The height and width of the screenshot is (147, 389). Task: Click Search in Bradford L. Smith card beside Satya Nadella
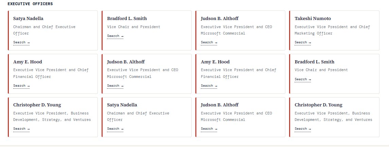click(x=115, y=36)
